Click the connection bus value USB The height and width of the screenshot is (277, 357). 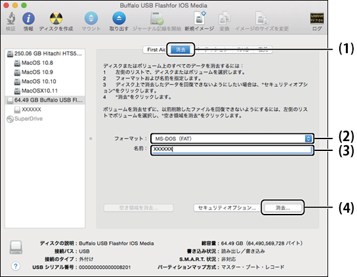[84, 251]
